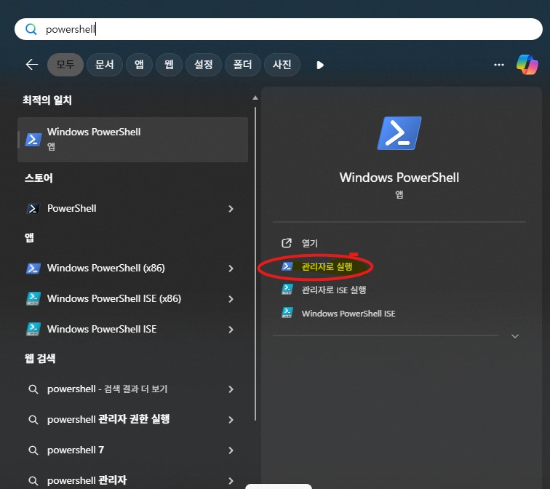
Task: Click the Windows PowerShell icon in the best match
Action: 33,140
